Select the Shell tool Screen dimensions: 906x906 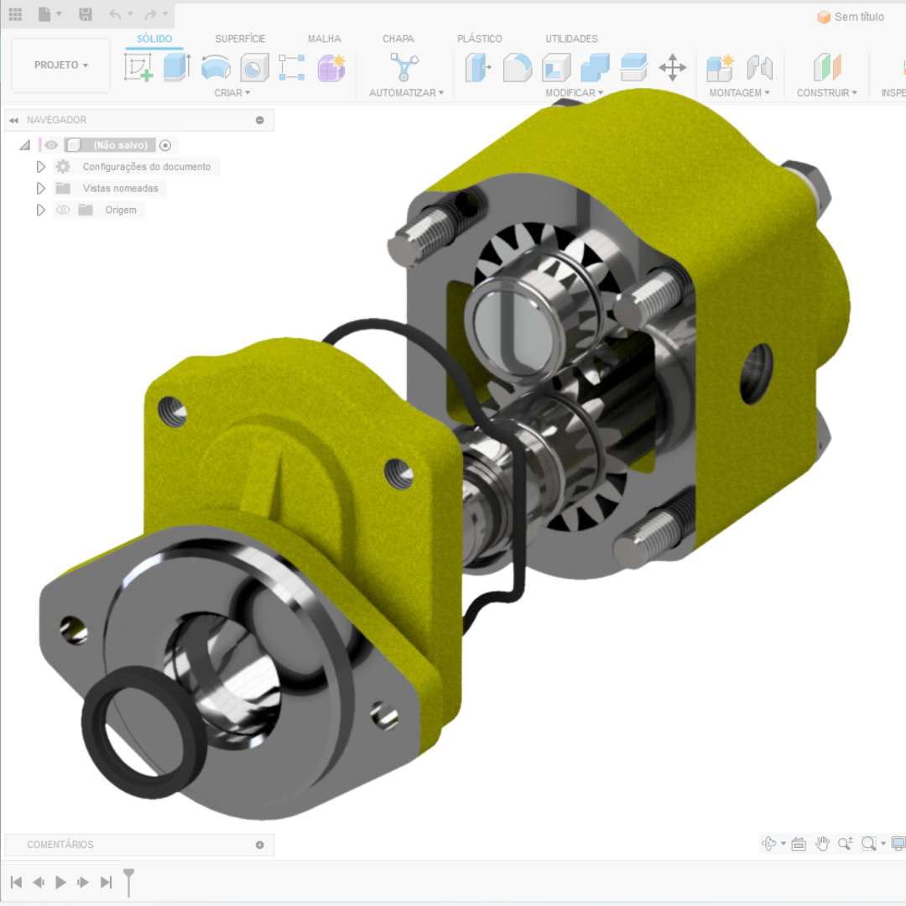(556, 68)
